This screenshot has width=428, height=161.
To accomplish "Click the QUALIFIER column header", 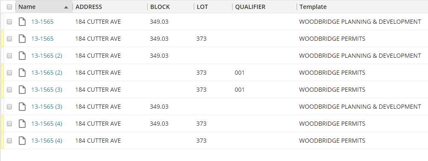I will click(250, 7).
